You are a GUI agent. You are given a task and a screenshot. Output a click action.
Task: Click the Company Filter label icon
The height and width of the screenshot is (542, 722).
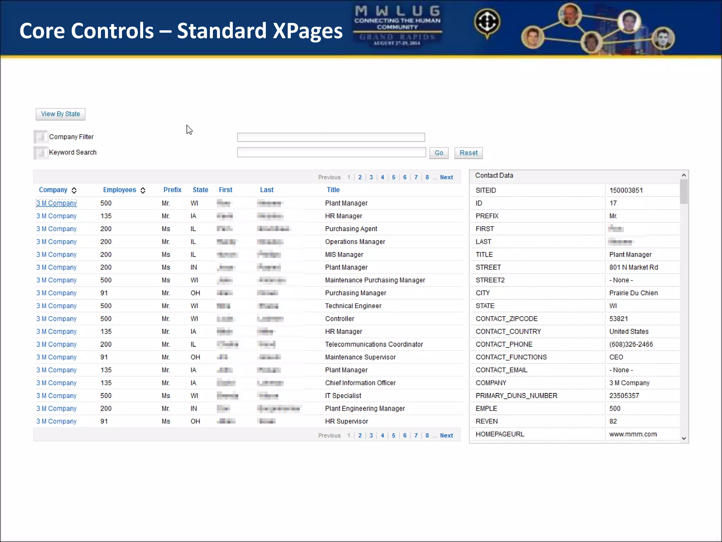[41, 137]
